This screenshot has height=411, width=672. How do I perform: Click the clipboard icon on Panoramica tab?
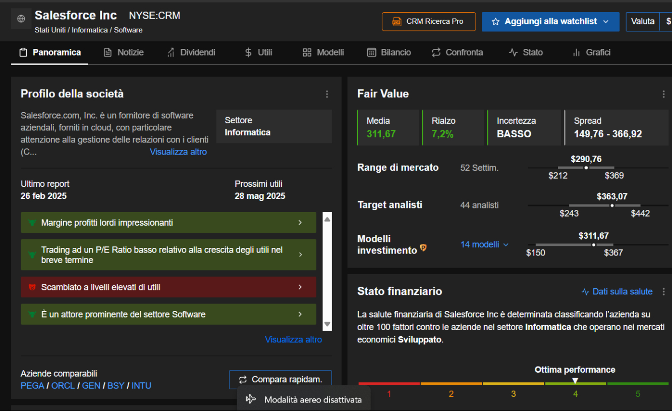click(23, 53)
